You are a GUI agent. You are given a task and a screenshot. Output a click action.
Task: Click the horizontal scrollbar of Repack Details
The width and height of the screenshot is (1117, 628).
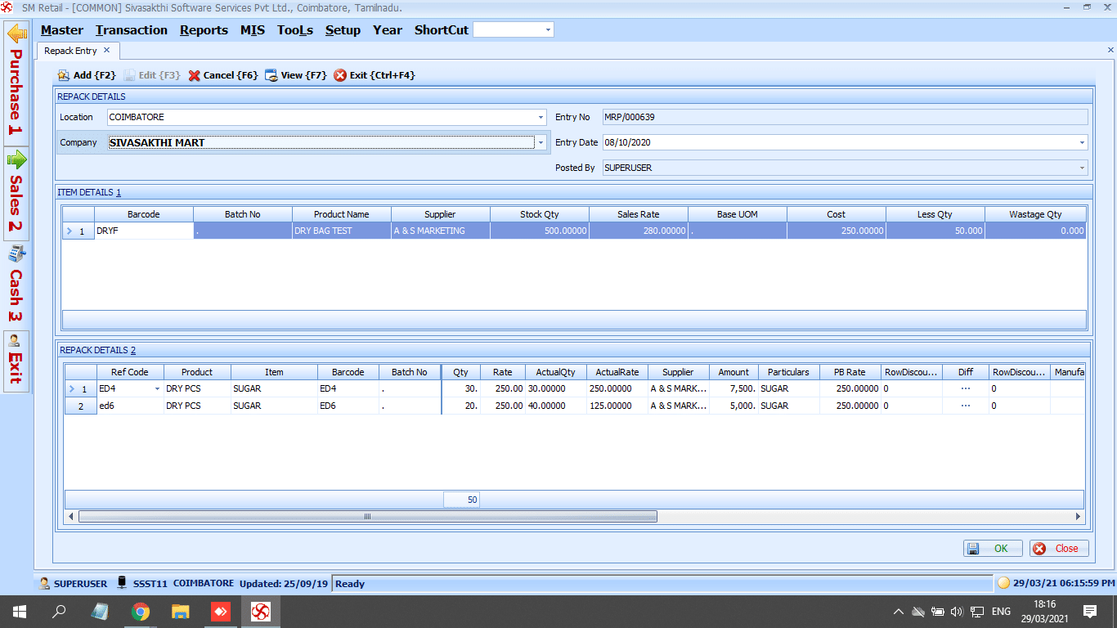[367, 516]
